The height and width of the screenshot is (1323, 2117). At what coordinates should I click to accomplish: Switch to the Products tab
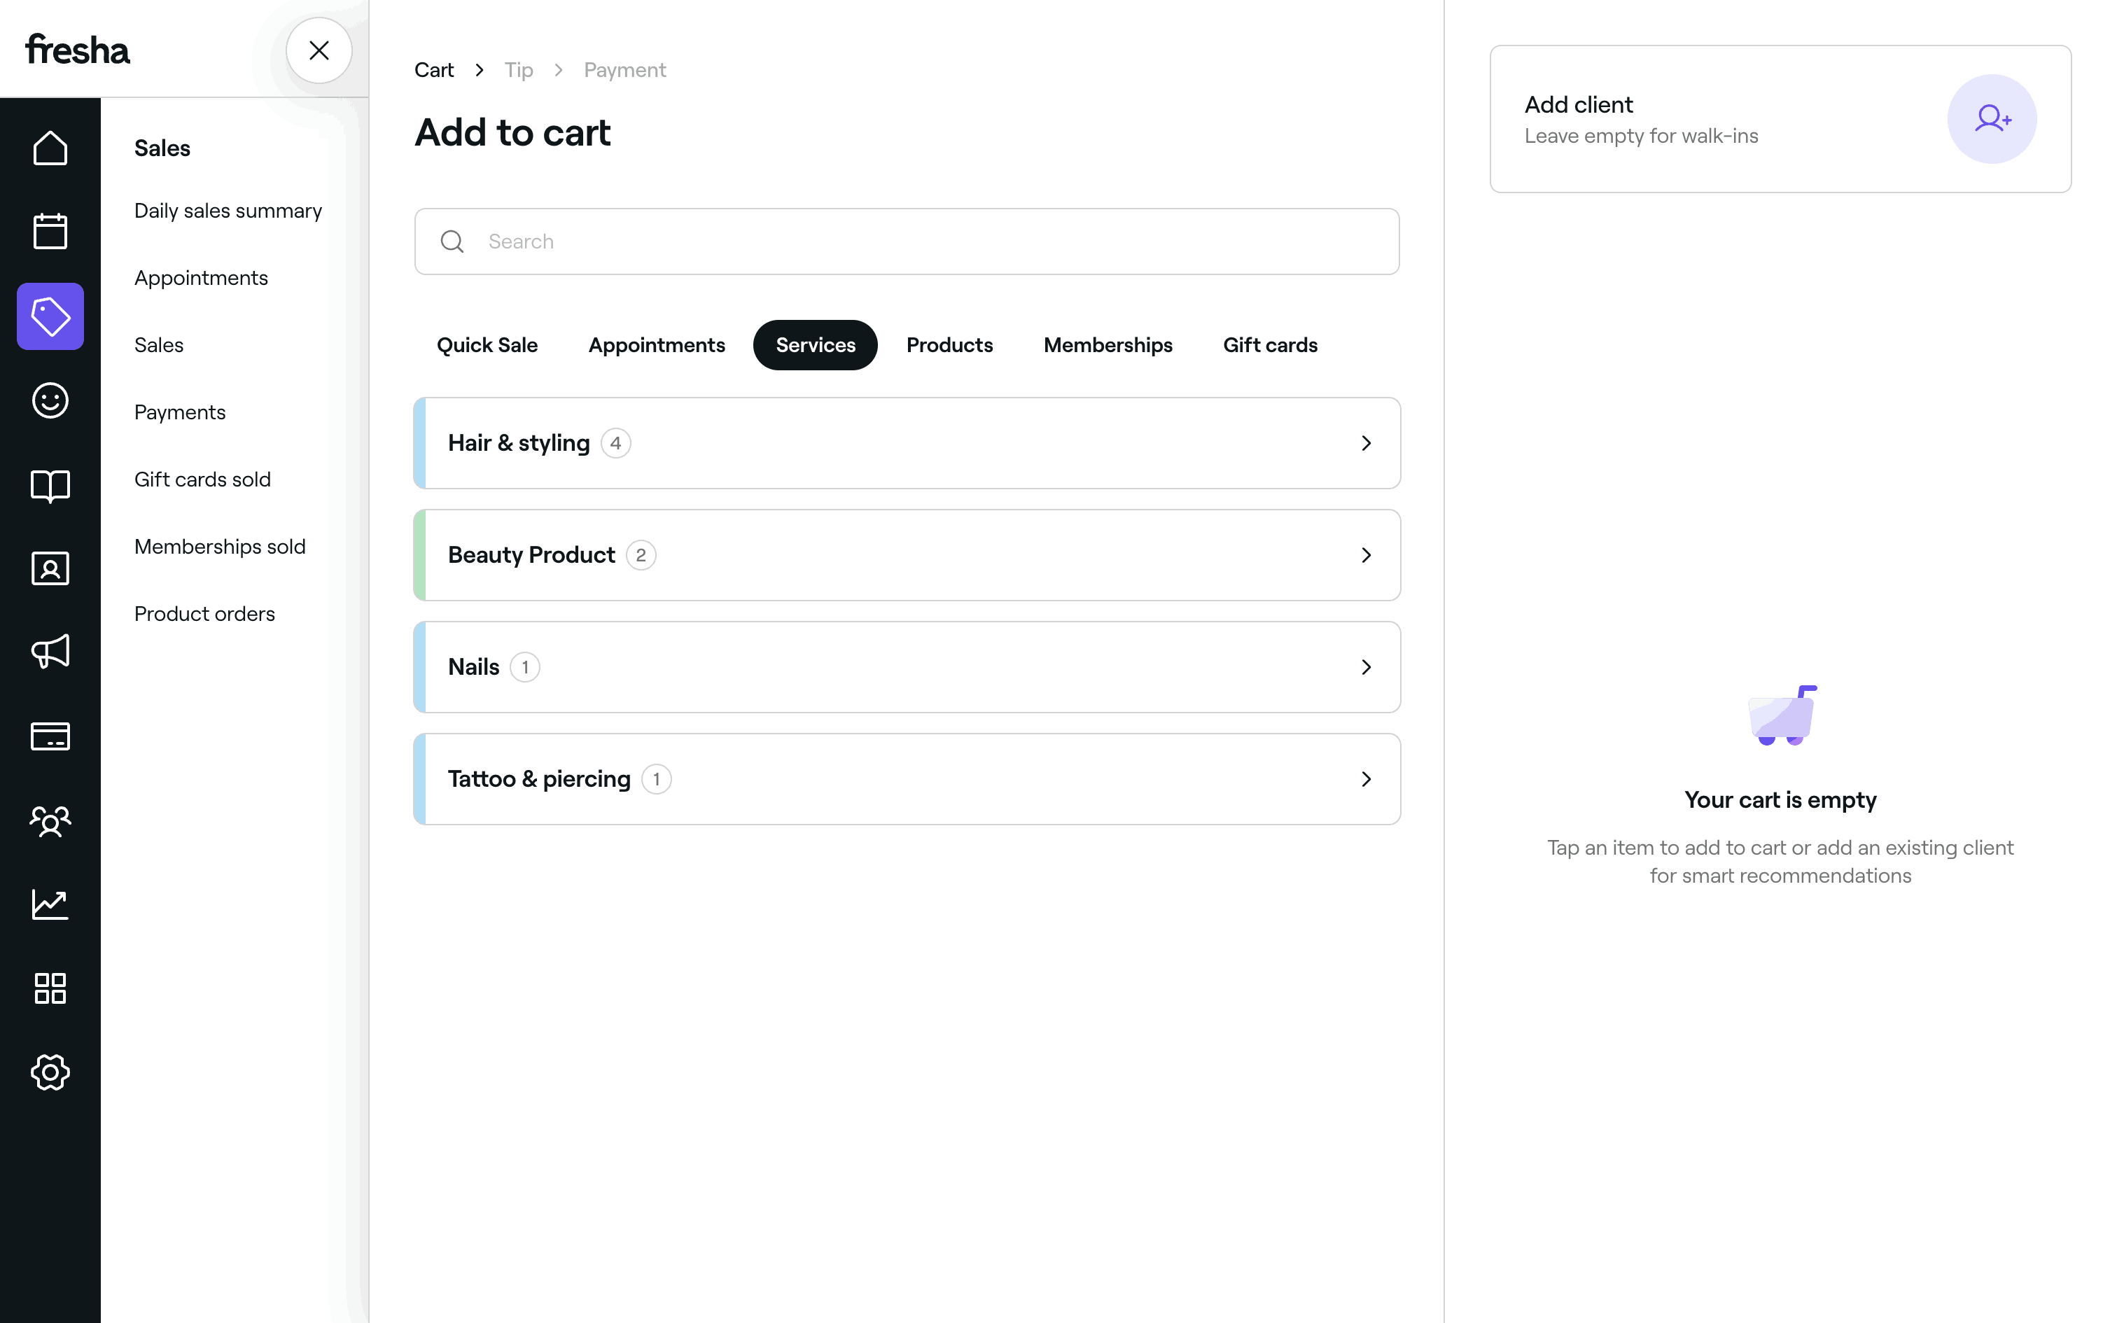tap(949, 344)
